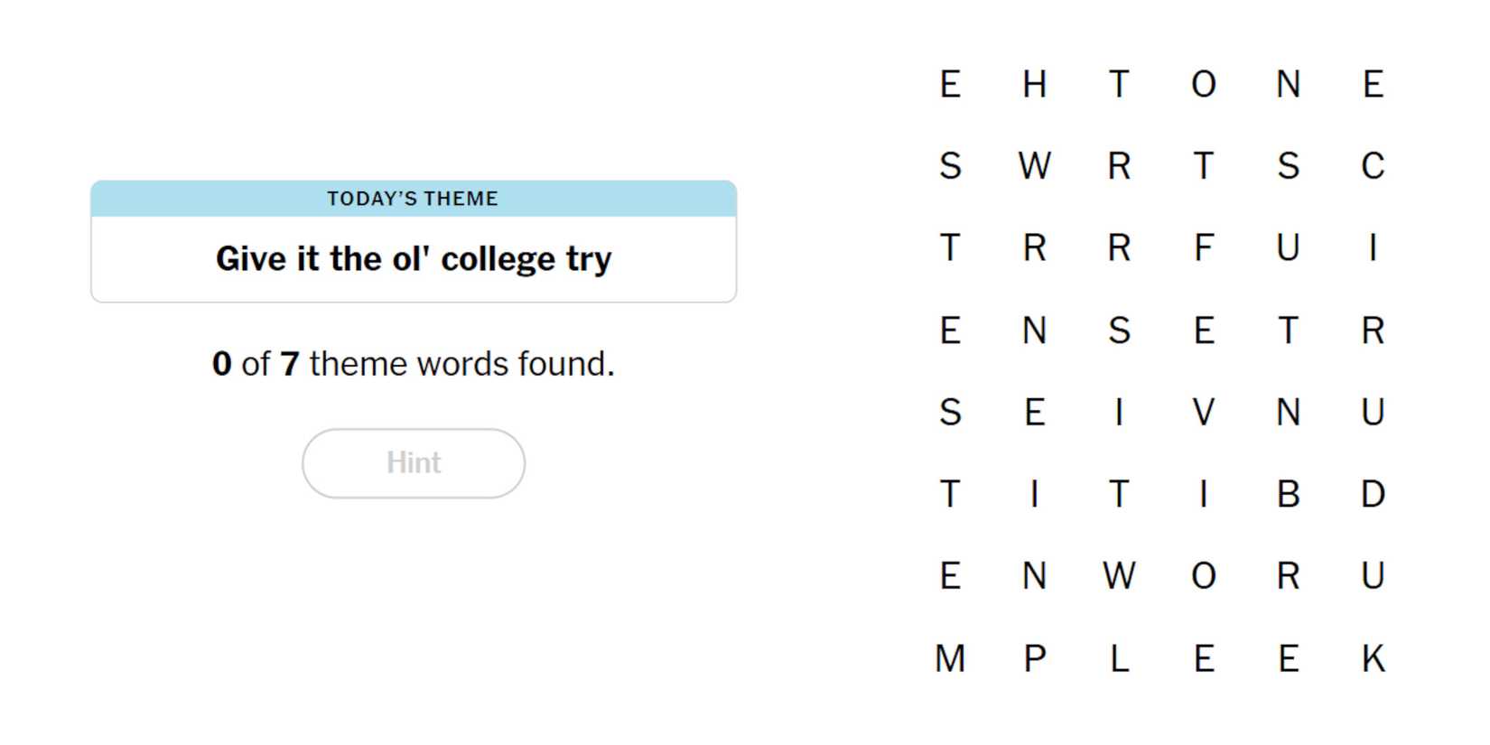The image size is (1490, 745).
Task: Select the letter C tile
Action: tap(1373, 166)
